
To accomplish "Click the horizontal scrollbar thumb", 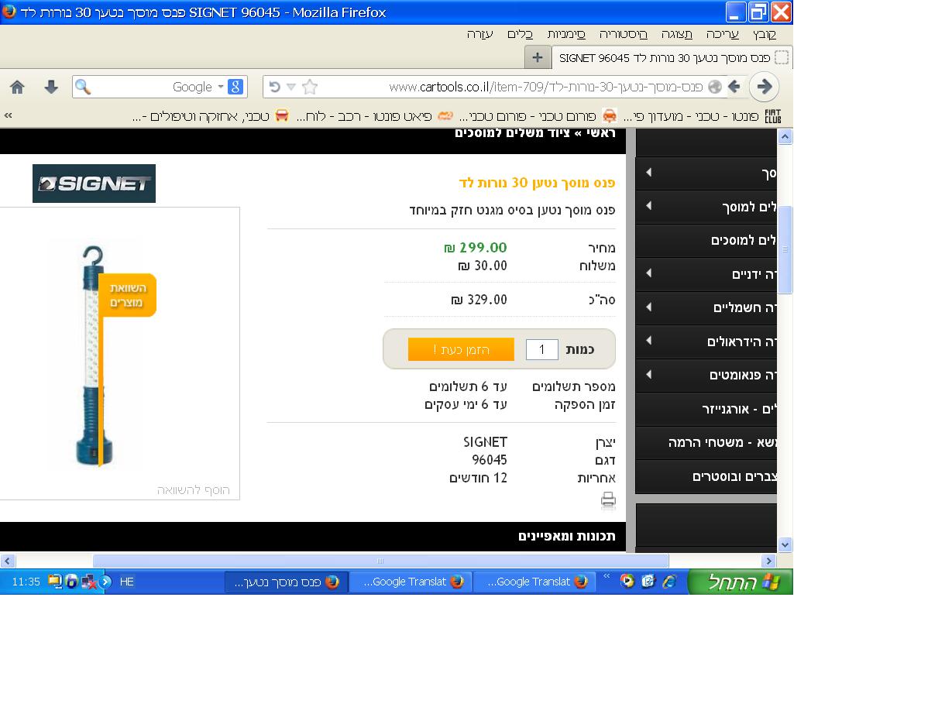I will pyautogui.click(x=380, y=561).
